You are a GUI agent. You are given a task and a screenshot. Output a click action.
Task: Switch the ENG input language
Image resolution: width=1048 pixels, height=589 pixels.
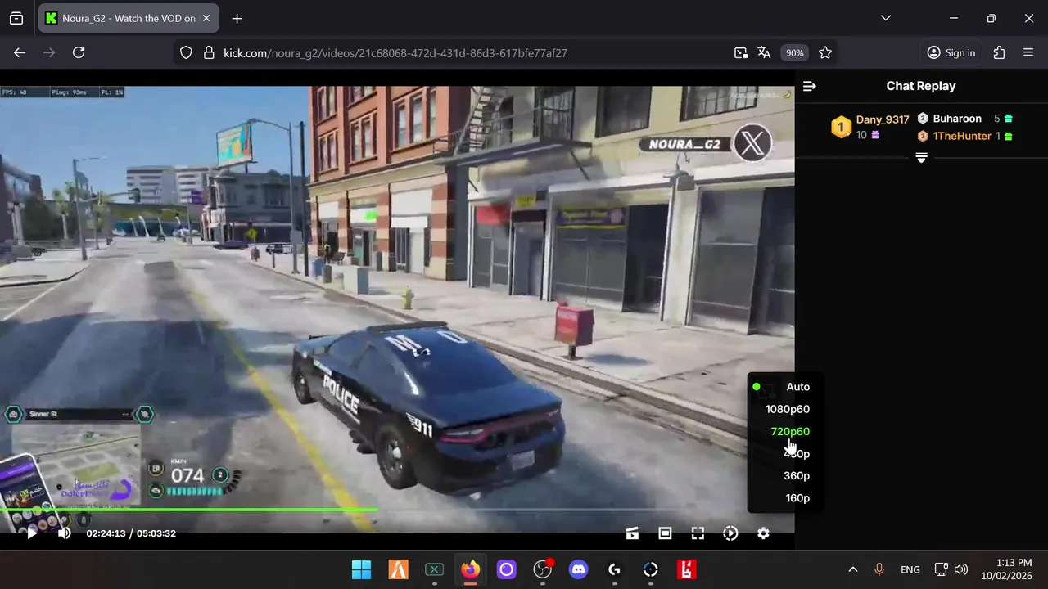[x=910, y=569]
